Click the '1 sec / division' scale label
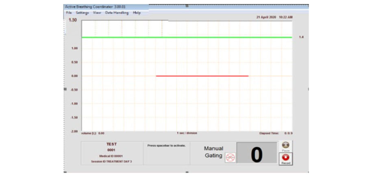The width and height of the screenshot is (372, 181). (187, 133)
